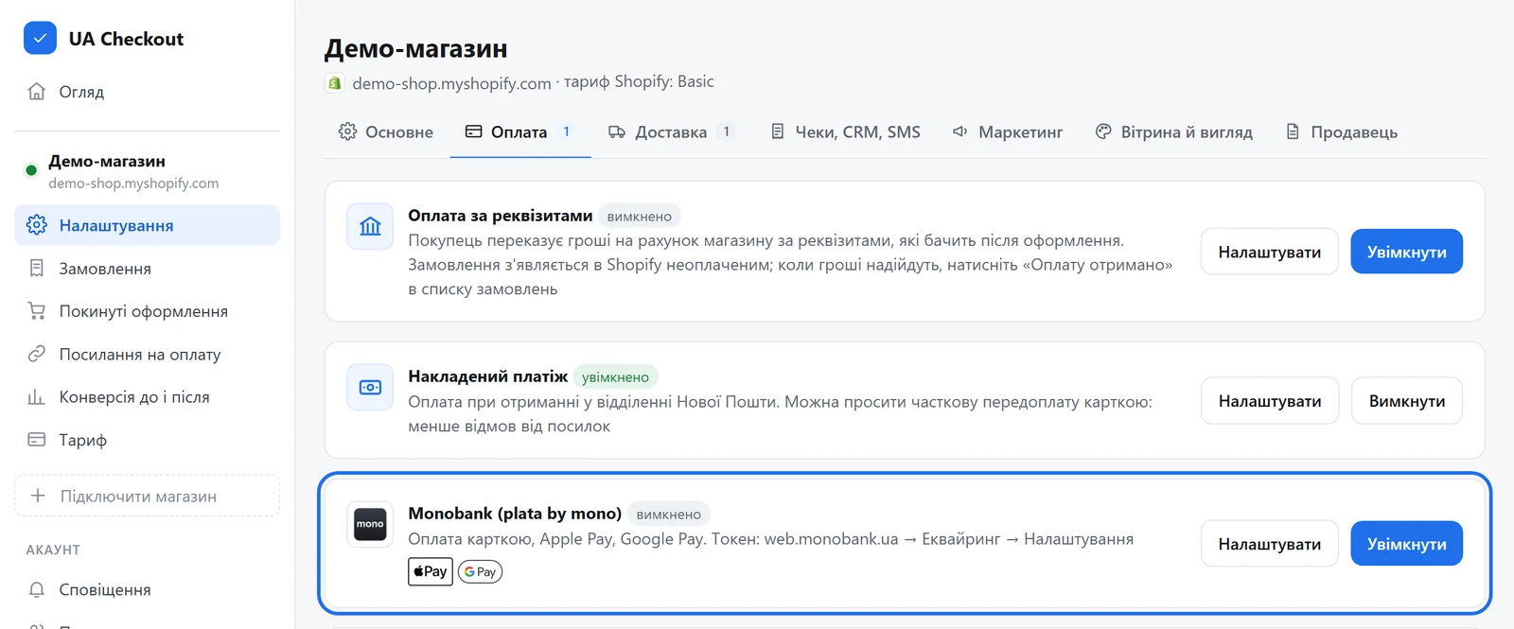Select Демо-магазин store entry in sidebar
Image resolution: width=1514 pixels, height=629 pixels.
pyautogui.click(x=147, y=171)
